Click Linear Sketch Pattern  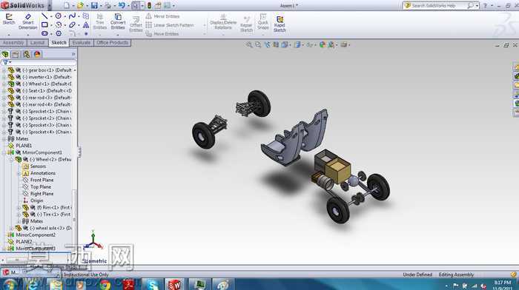click(170, 25)
